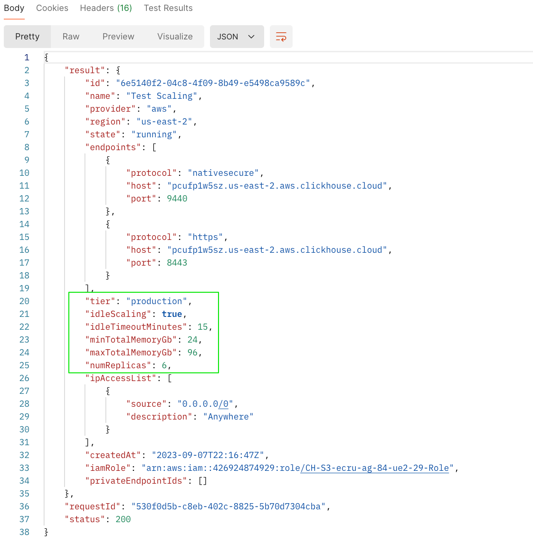Select the Raw view button
Image resolution: width=533 pixels, height=554 pixels.
(x=71, y=37)
